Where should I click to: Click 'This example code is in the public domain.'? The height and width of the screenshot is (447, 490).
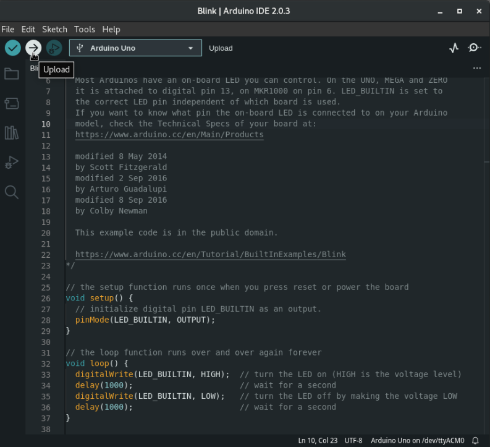176,232
